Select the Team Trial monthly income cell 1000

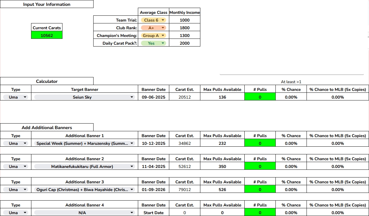(185, 20)
